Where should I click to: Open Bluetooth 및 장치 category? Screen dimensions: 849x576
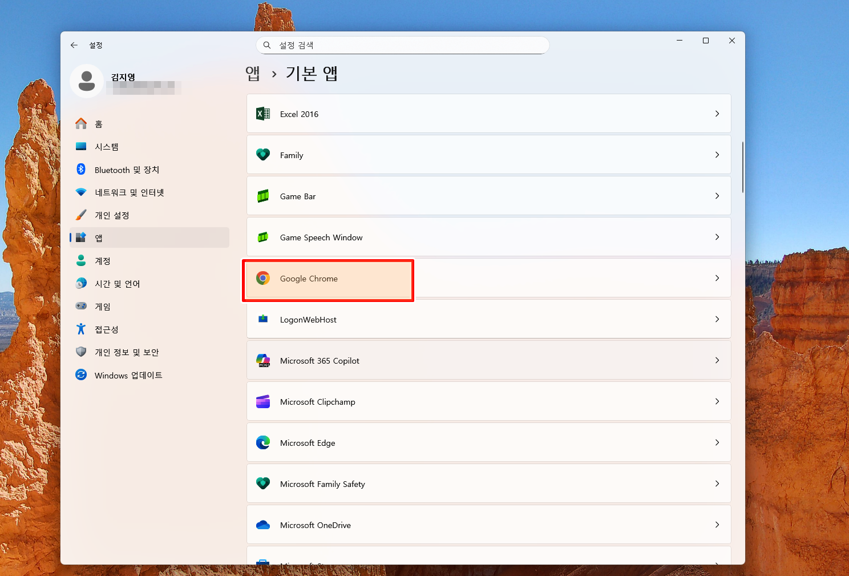pos(149,170)
